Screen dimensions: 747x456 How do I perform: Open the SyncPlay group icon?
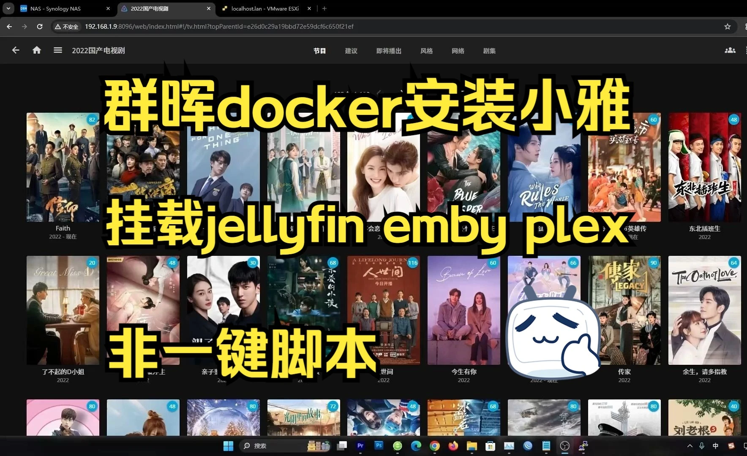pos(730,50)
